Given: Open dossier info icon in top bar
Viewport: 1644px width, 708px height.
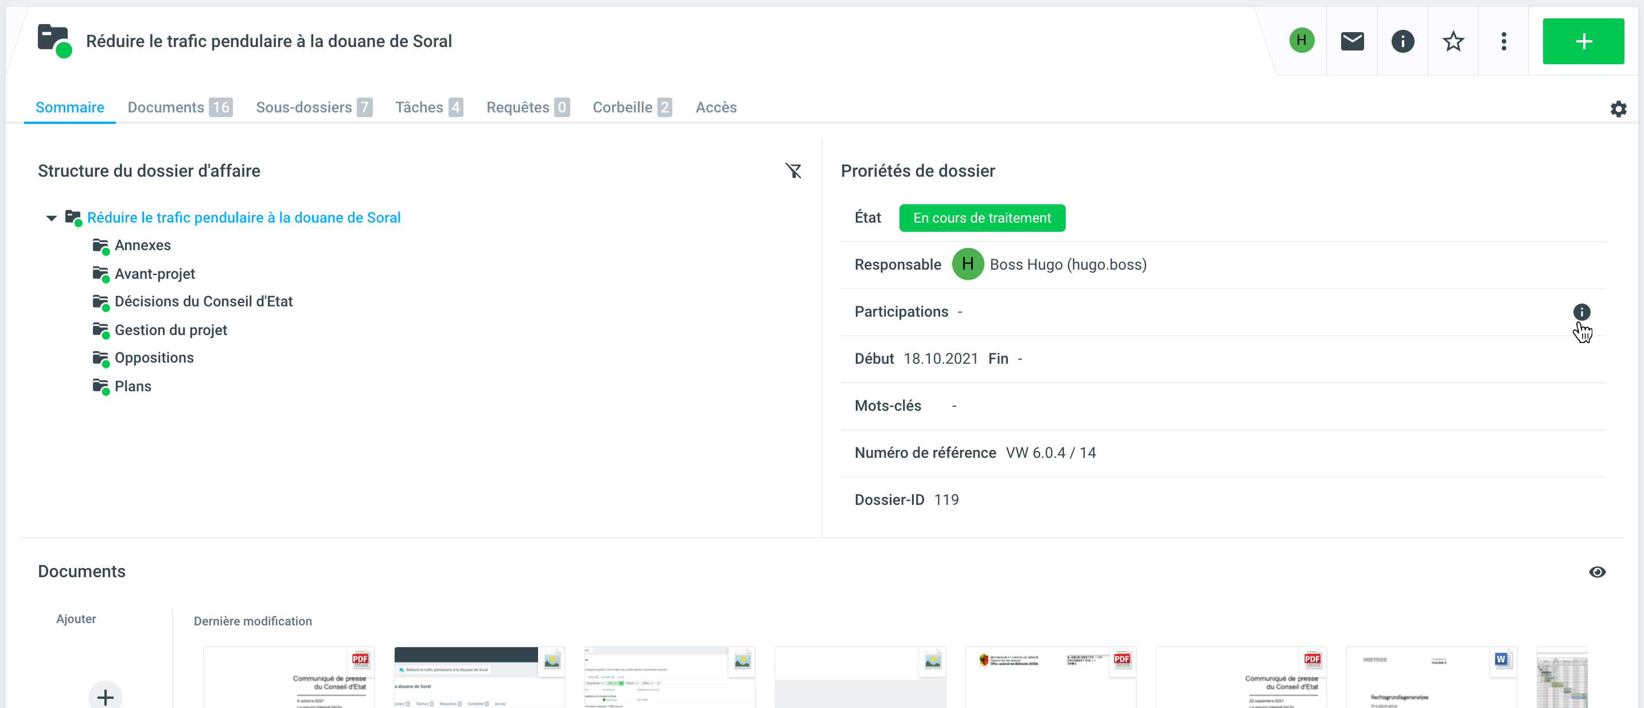Looking at the screenshot, I should coord(1402,41).
